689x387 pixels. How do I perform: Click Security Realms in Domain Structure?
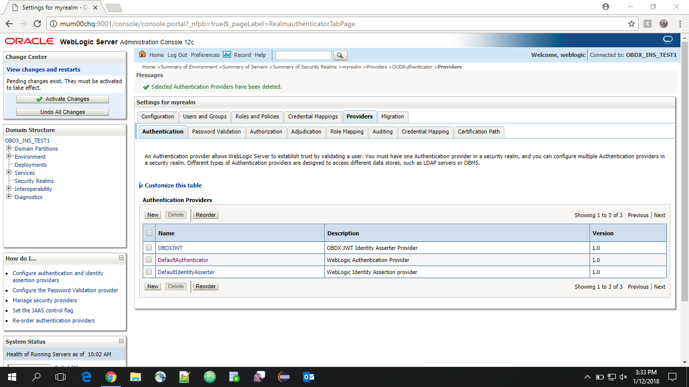(x=34, y=181)
